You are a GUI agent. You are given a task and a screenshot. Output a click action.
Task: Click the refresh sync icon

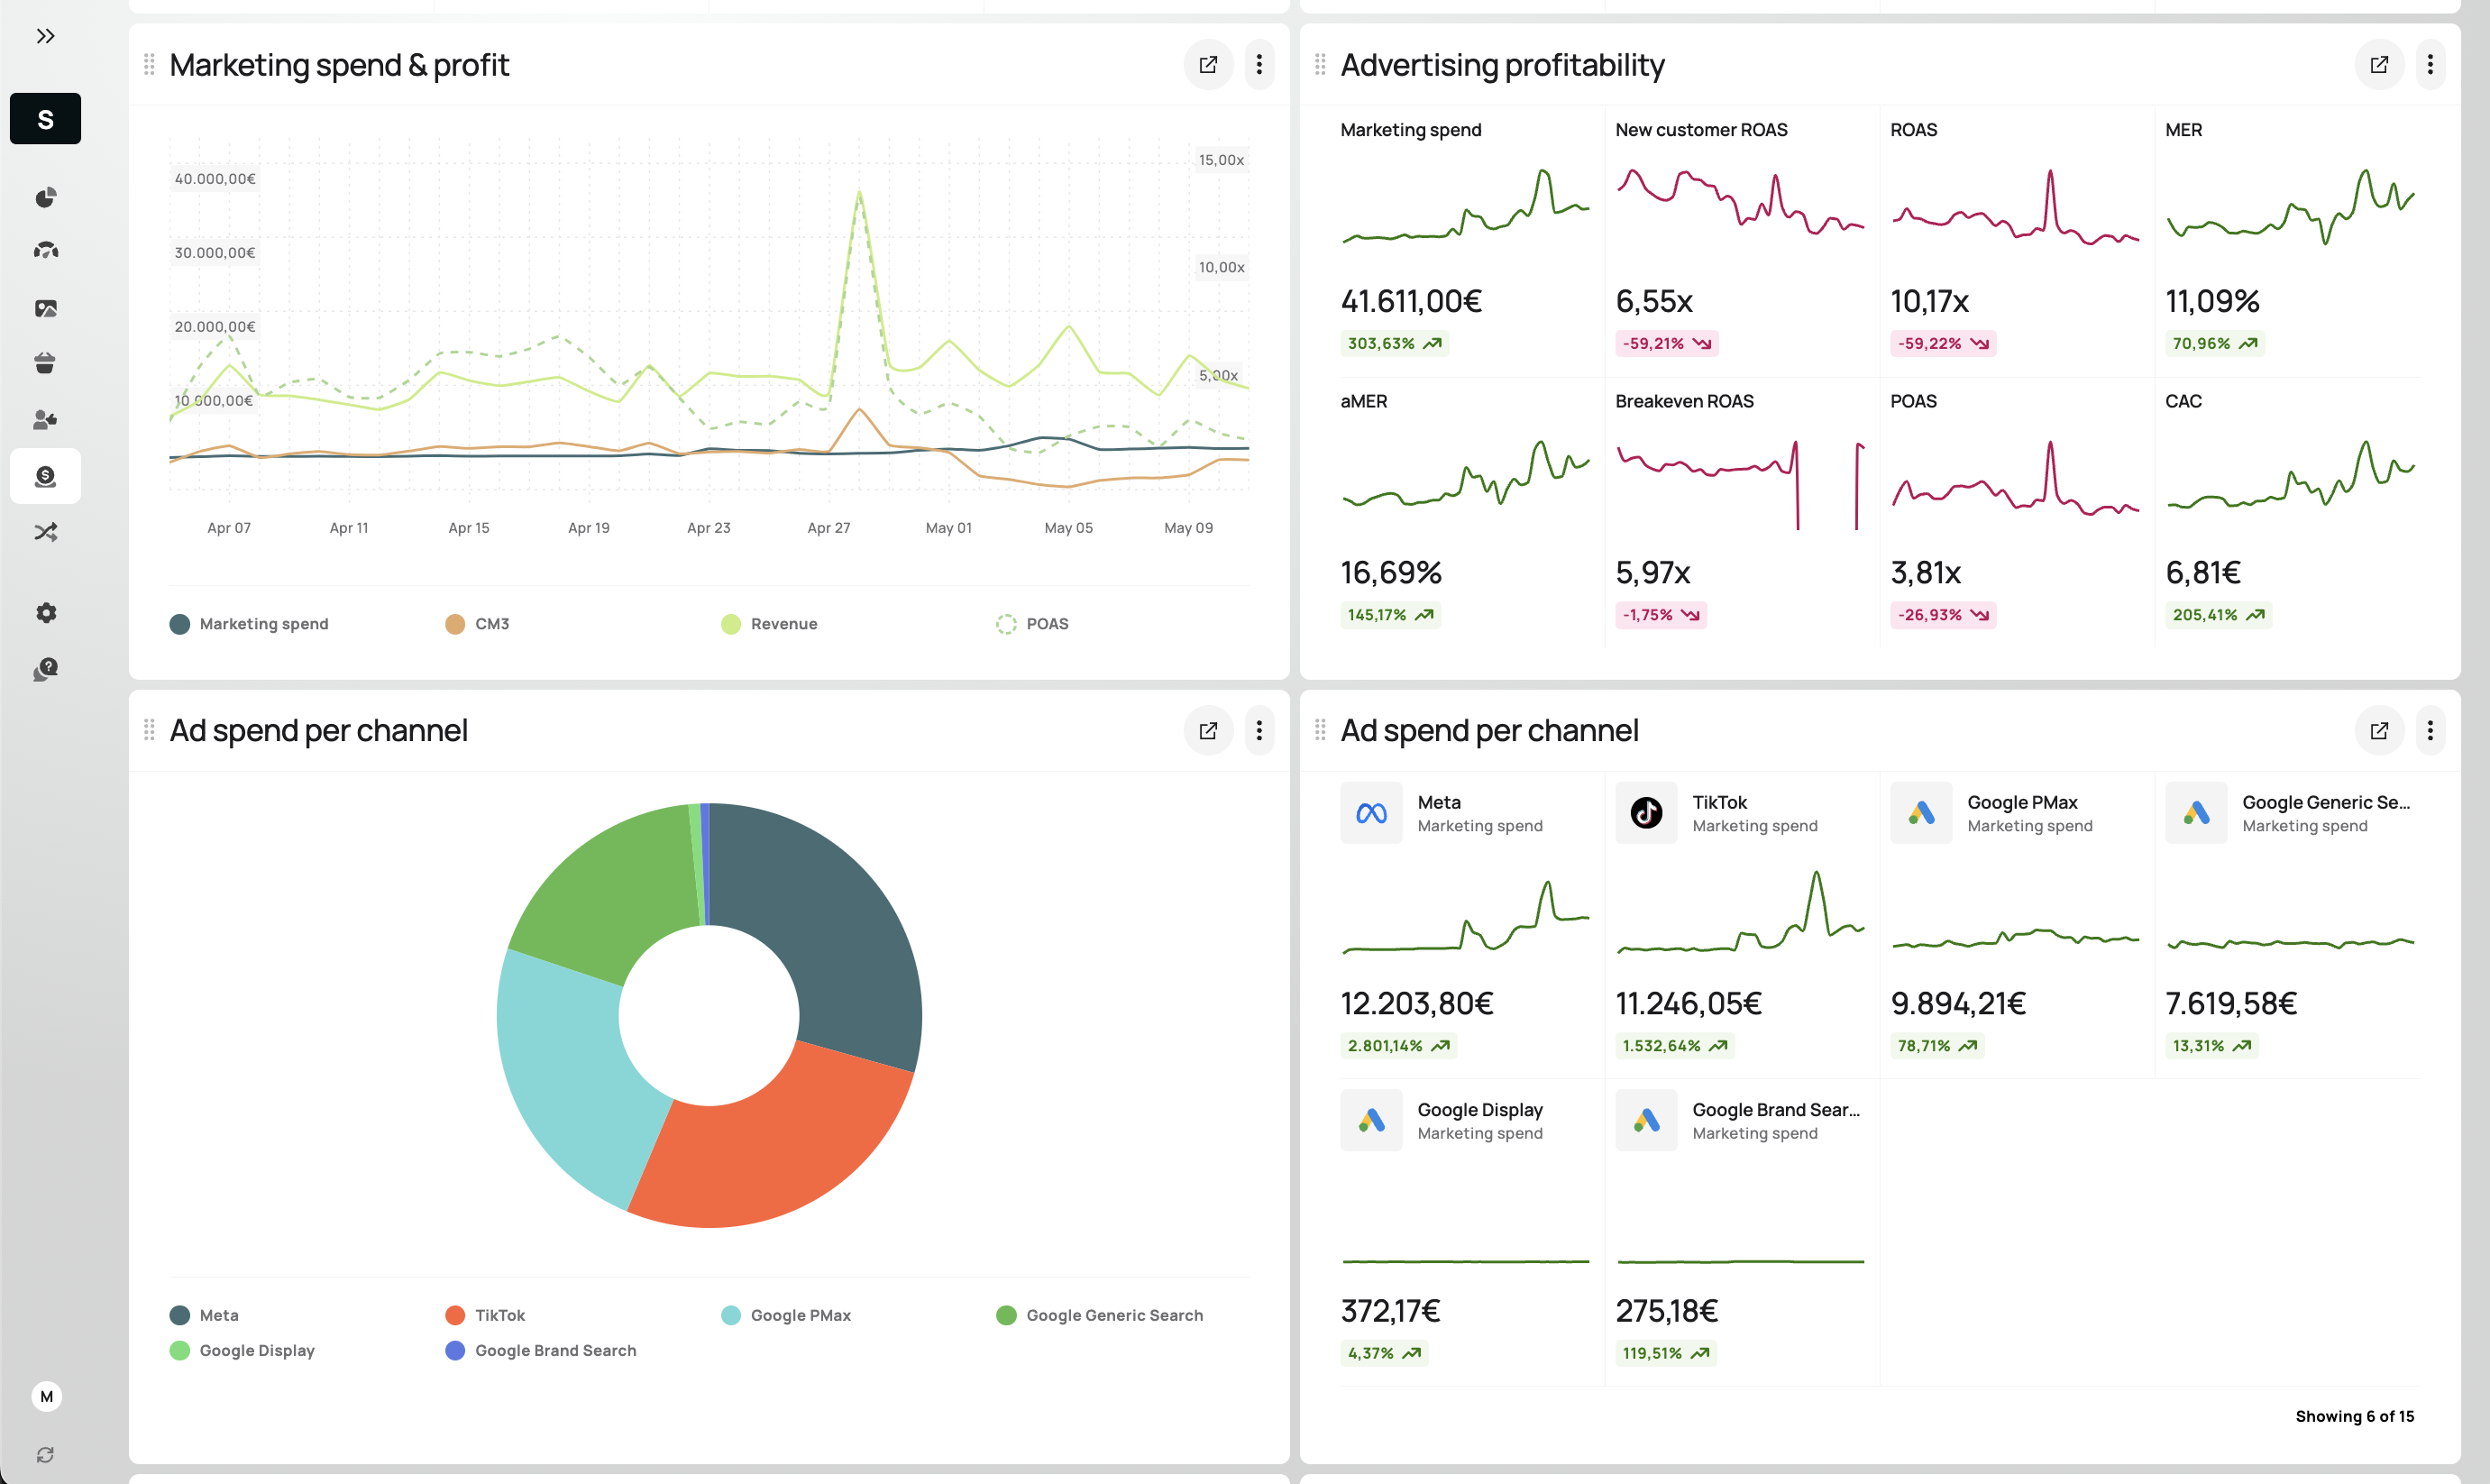pos(45,1455)
